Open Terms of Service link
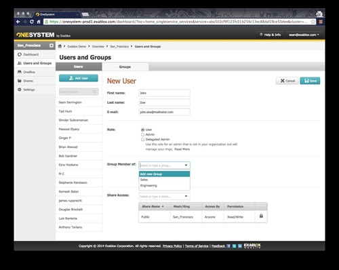 click(197, 246)
